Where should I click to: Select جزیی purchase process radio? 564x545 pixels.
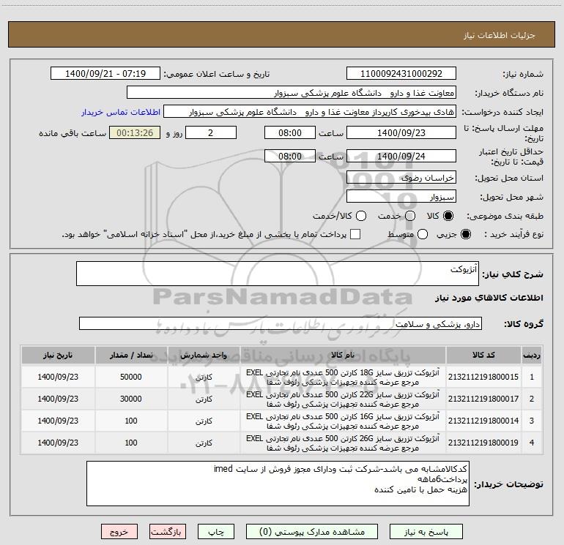click(465, 234)
